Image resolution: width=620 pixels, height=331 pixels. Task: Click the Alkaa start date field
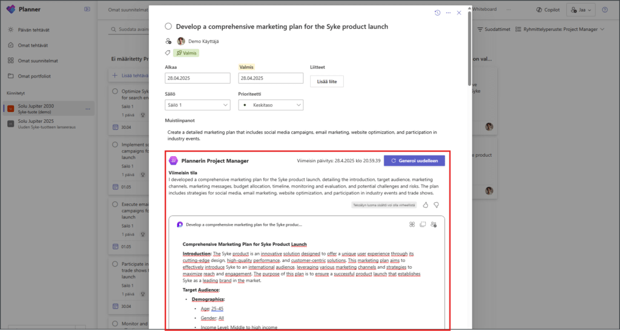(197, 78)
